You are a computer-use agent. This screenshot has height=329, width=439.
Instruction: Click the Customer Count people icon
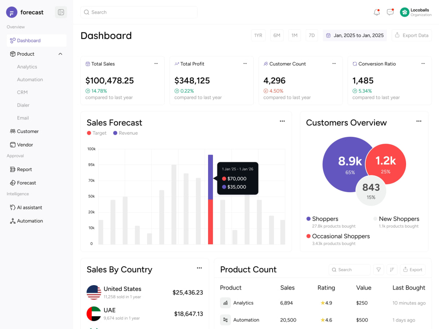pos(266,64)
